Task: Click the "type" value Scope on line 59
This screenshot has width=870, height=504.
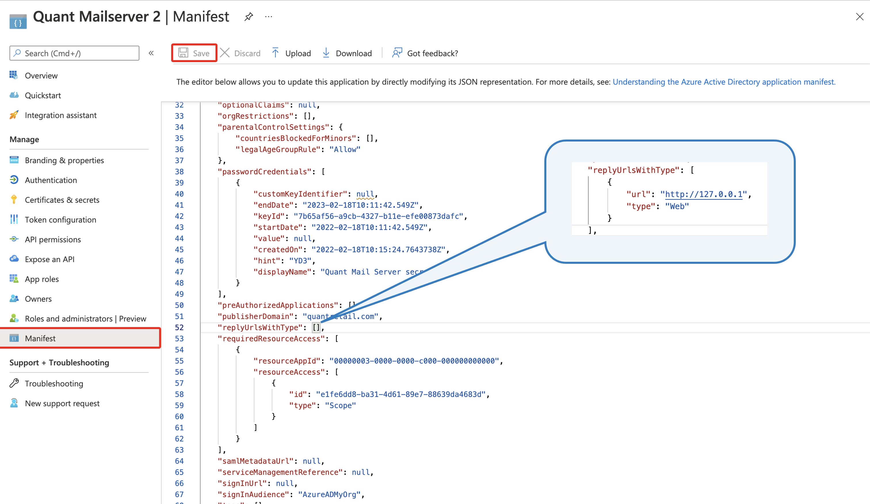Action: coord(340,405)
